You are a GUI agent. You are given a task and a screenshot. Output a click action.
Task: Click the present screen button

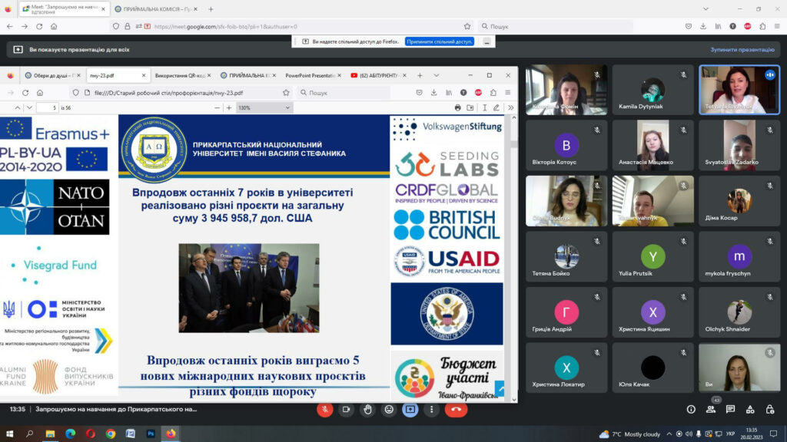coord(410,410)
